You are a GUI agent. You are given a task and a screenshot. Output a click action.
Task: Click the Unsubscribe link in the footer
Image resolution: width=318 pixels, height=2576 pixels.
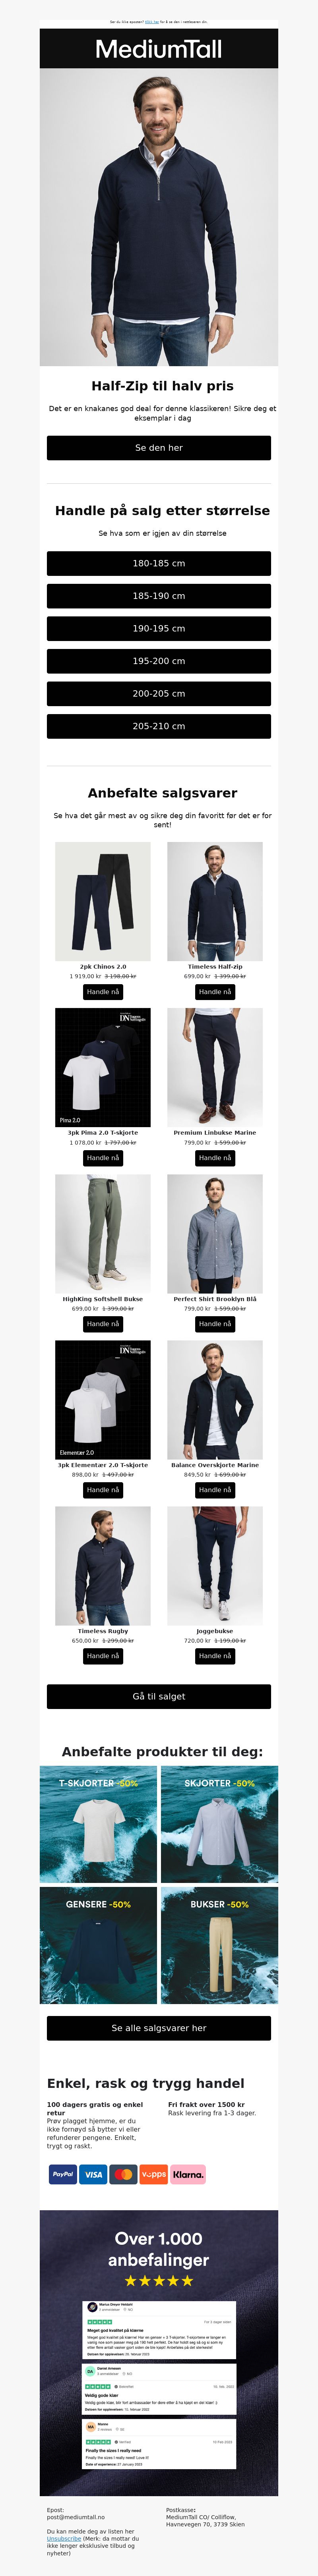[64, 2539]
